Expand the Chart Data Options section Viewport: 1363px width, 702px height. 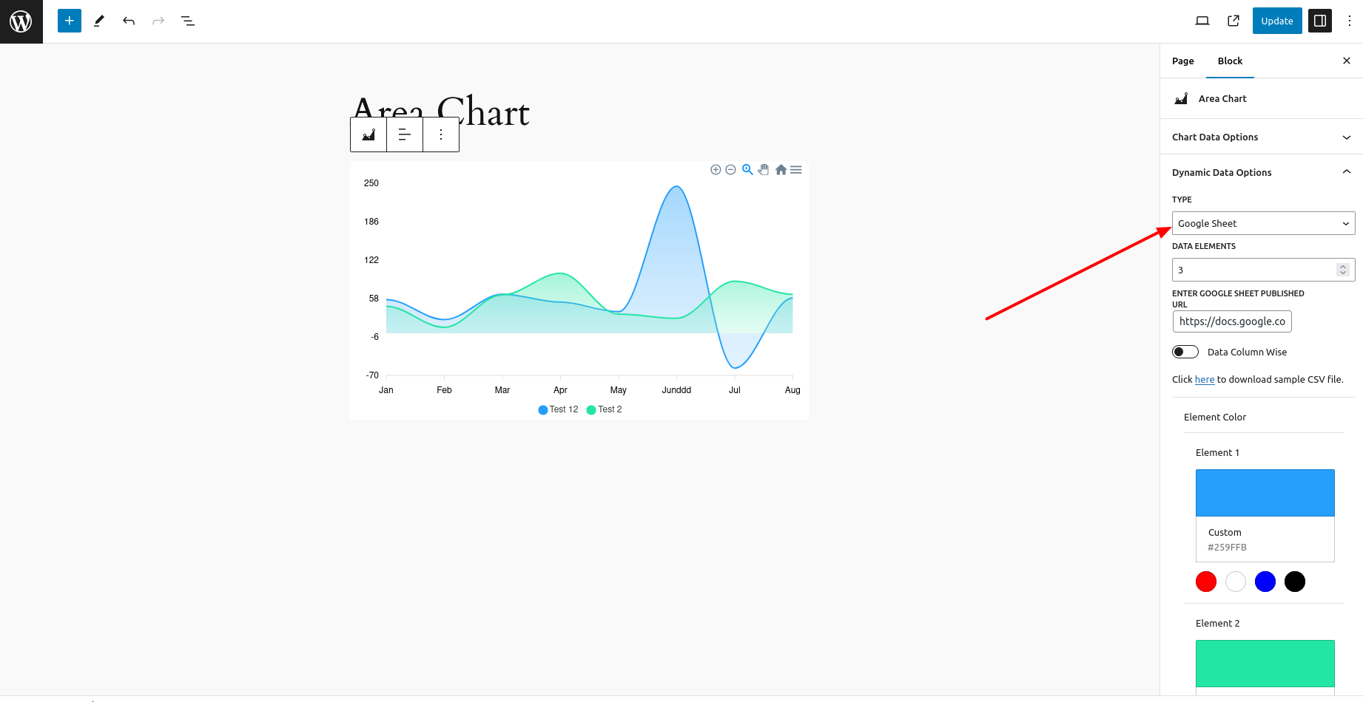[x=1260, y=137]
